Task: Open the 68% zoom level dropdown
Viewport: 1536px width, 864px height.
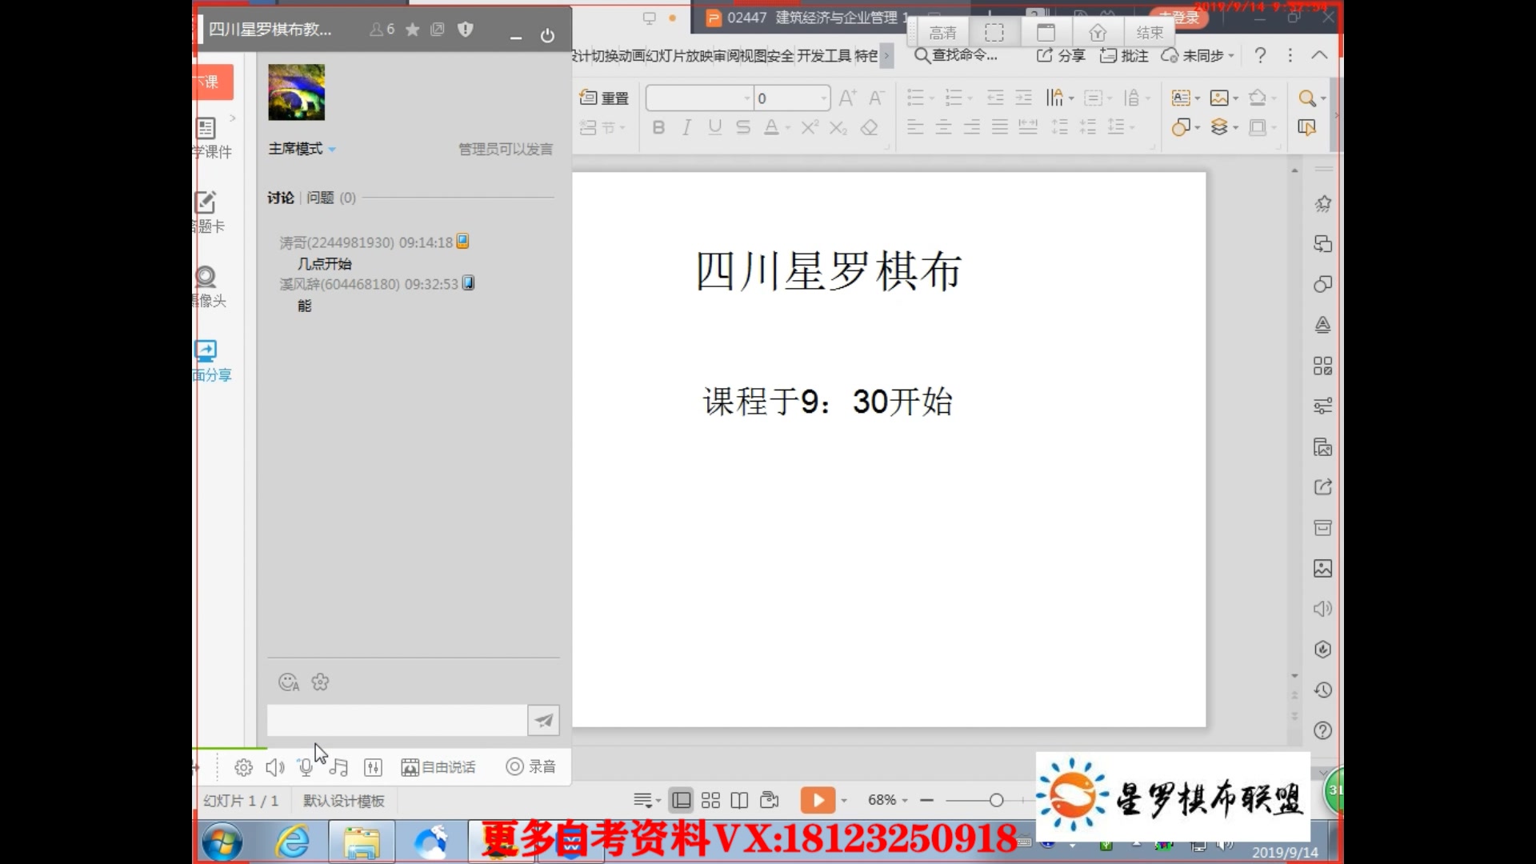Action: pyautogui.click(x=886, y=799)
